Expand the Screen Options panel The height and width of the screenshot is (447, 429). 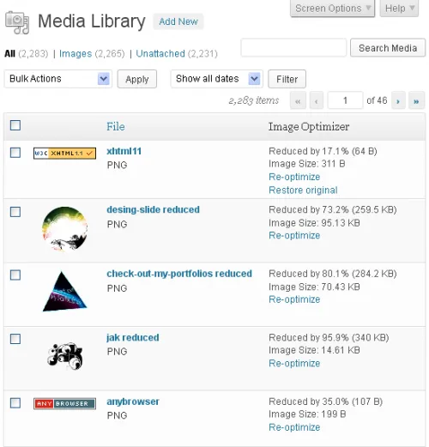pyautogui.click(x=332, y=9)
